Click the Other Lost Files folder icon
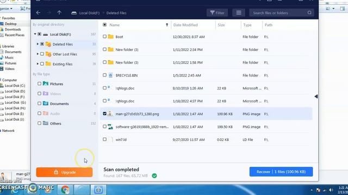Image resolution: width=348 pixels, height=195 pixels. [x=48, y=54]
